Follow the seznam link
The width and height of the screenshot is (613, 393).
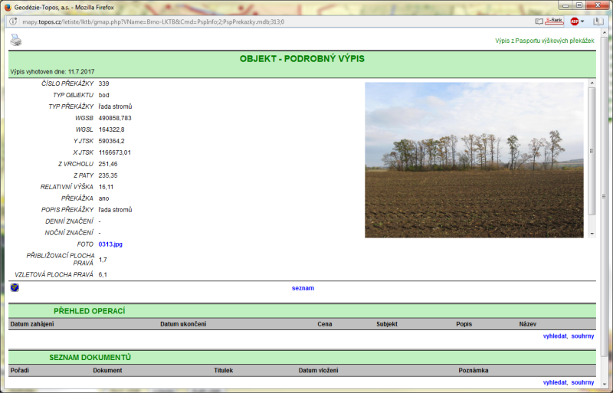[x=303, y=288]
